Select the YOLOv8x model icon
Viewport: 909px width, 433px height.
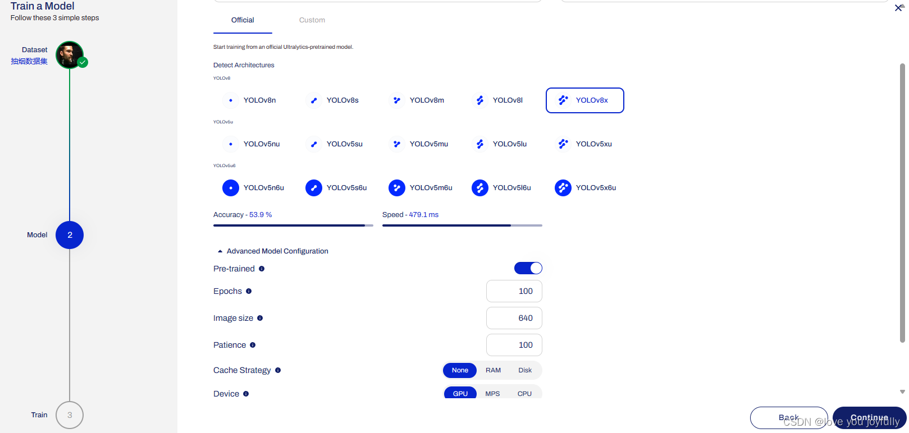(563, 100)
